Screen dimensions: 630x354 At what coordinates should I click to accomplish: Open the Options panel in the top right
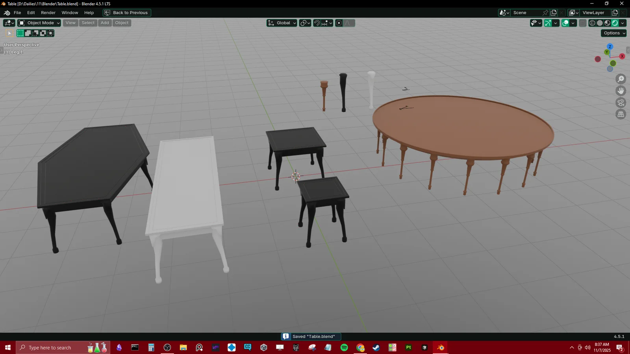point(613,33)
